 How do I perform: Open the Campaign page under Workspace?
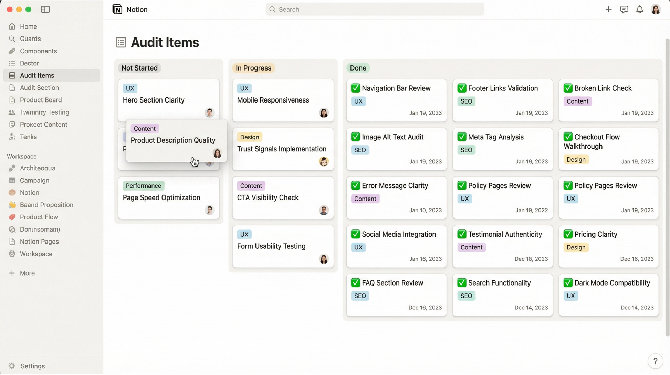(34, 180)
